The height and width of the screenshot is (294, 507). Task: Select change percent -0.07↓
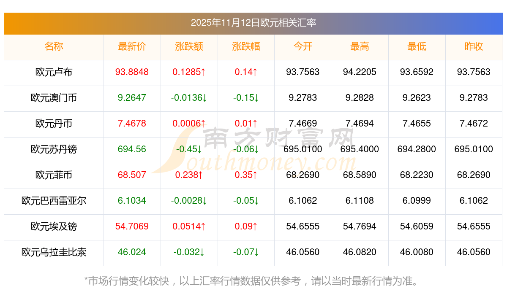coord(246,252)
